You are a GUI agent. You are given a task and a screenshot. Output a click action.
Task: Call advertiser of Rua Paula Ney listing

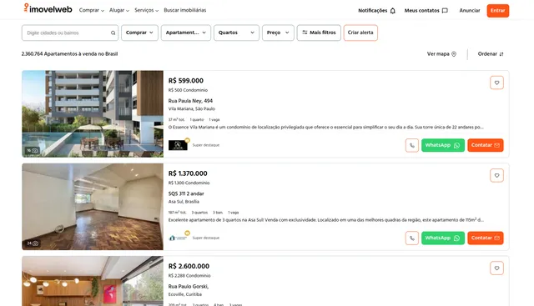412,145
